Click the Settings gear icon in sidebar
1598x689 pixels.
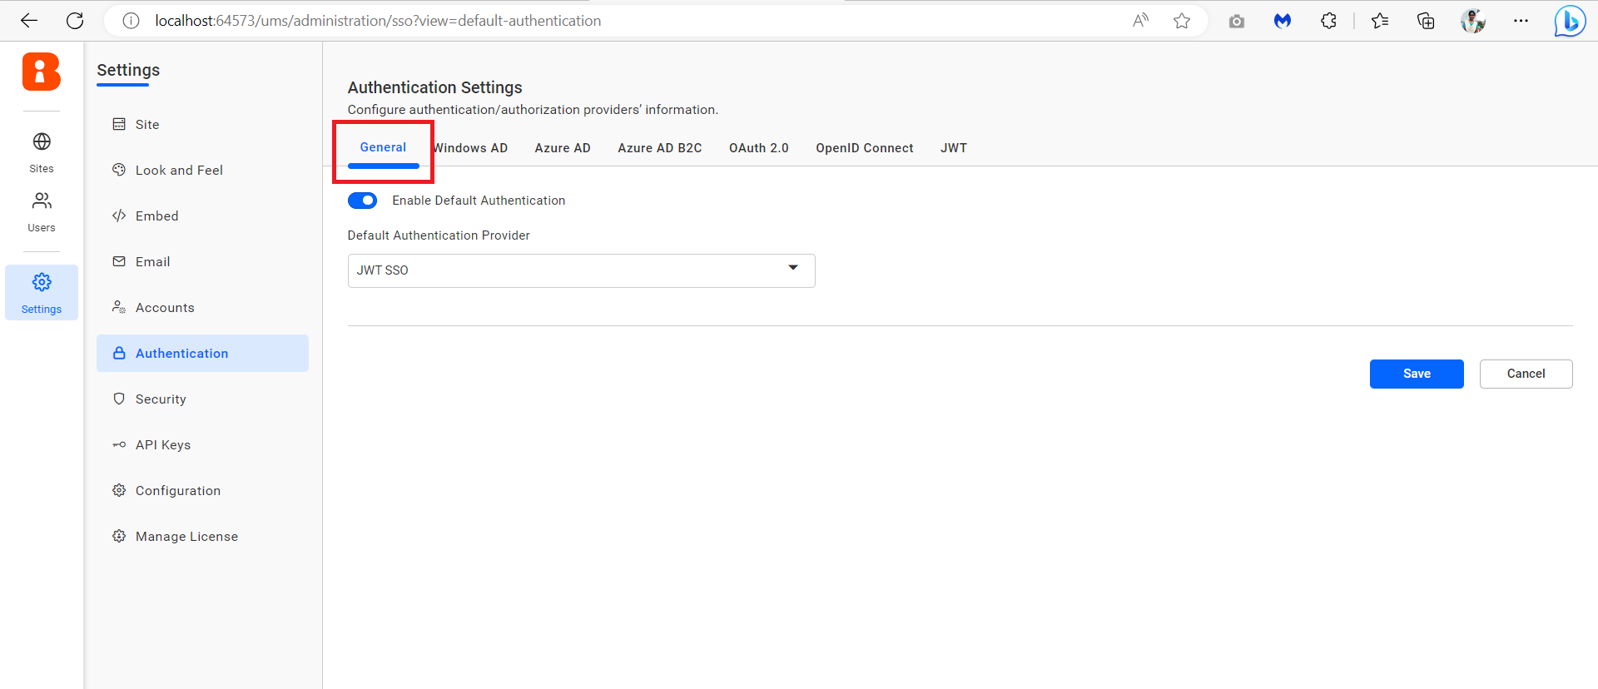(x=42, y=282)
